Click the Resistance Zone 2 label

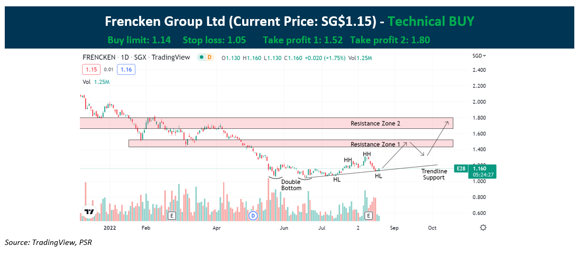[x=375, y=124]
